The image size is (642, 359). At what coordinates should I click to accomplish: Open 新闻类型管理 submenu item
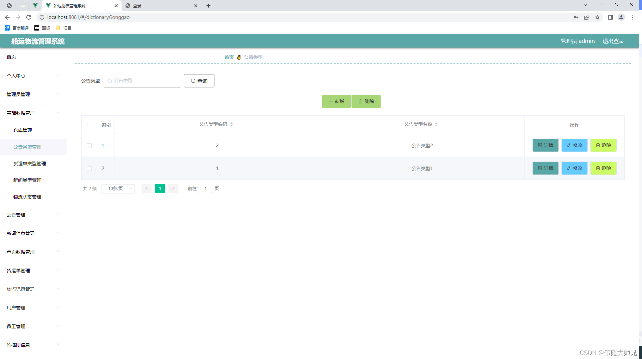pyautogui.click(x=33, y=180)
